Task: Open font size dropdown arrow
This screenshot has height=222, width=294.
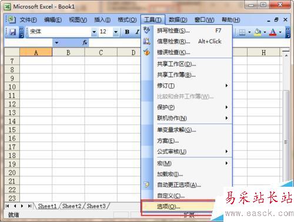Action: [x=116, y=32]
